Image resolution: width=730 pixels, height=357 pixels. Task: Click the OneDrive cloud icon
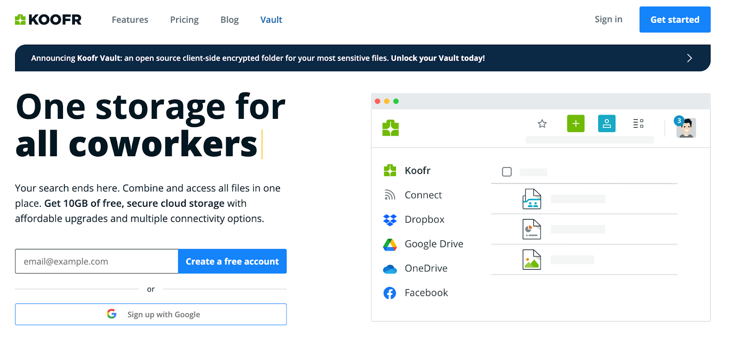390,269
